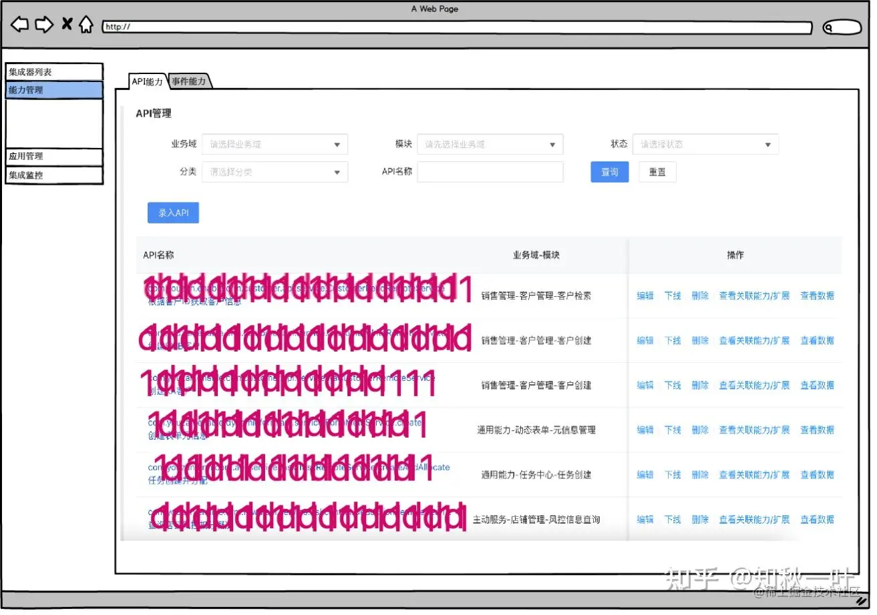Expand the 模块 dropdown

click(x=490, y=144)
